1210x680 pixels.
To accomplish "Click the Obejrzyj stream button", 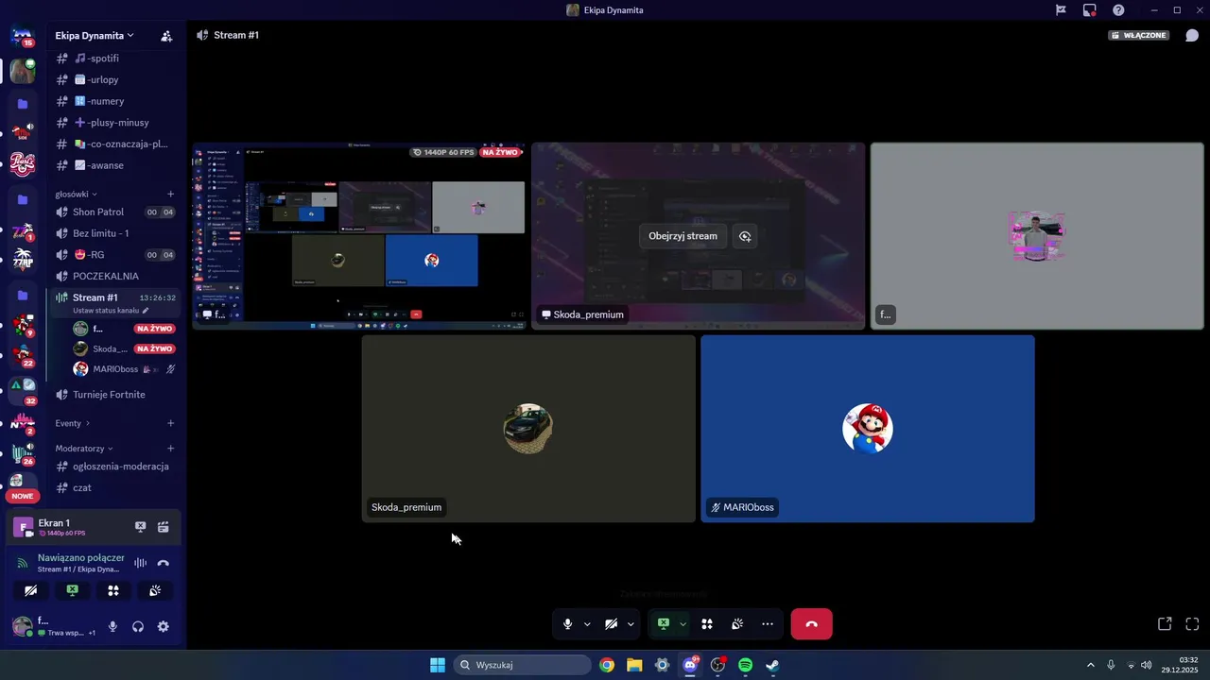I will pyautogui.click(x=683, y=236).
